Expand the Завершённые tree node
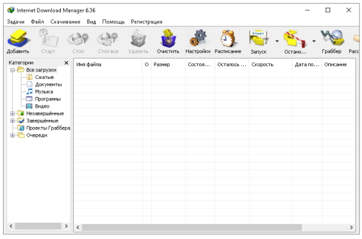The image size is (362, 239). 13,120
